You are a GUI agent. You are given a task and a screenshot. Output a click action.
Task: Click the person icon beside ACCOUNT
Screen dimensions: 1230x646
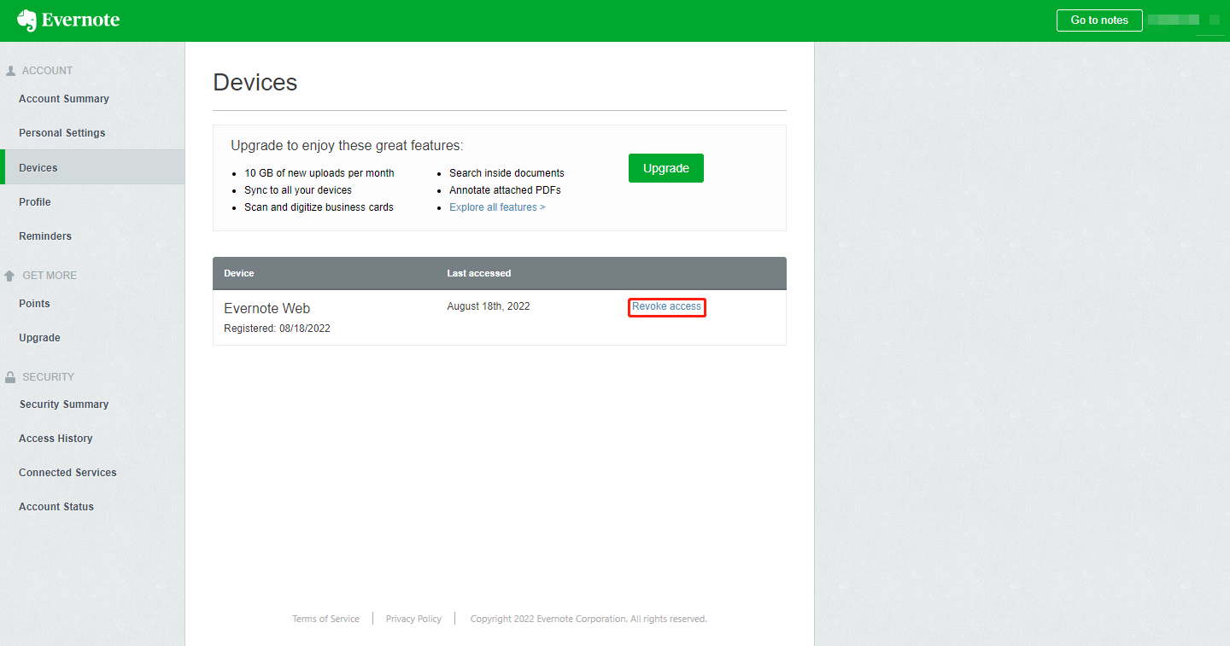click(10, 71)
